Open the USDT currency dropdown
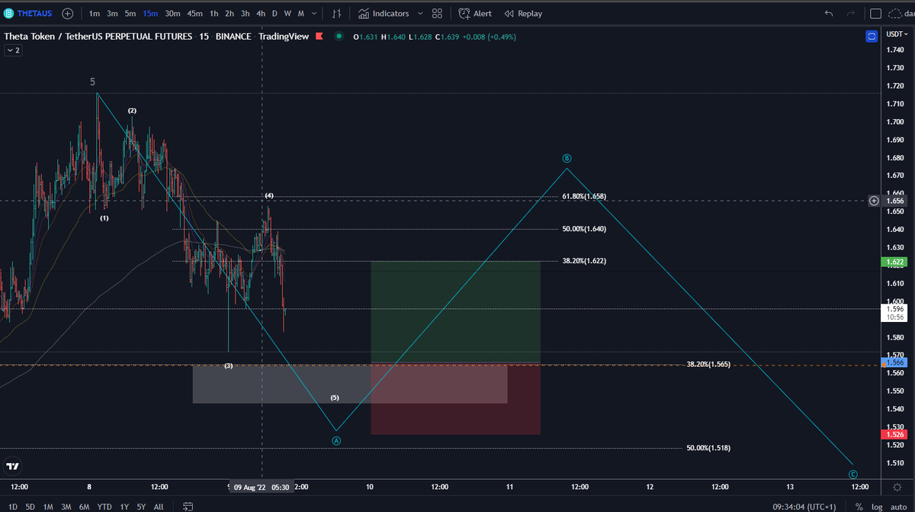The image size is (915, 512). tap(896, 35)
